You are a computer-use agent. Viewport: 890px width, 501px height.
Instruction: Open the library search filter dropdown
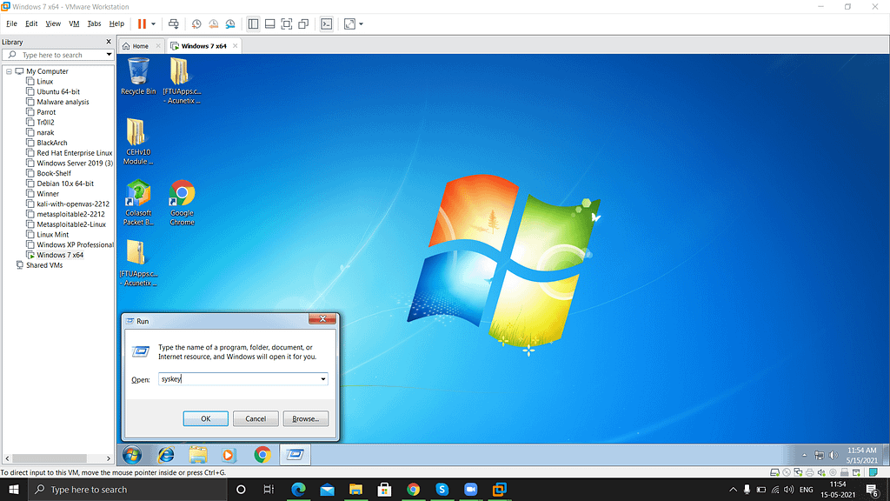[109, 55]
